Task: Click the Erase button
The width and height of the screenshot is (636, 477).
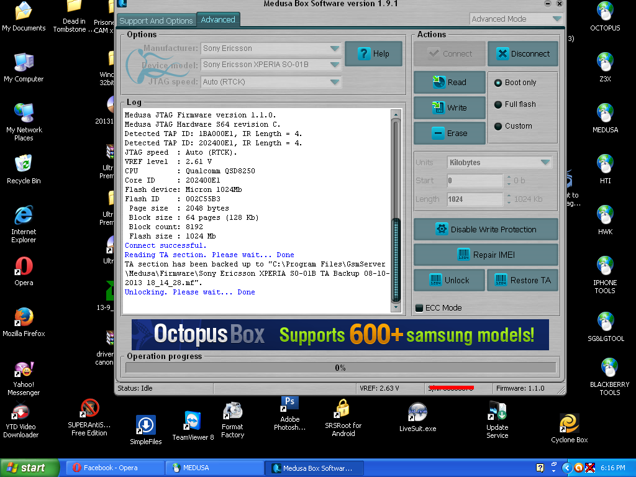Action: [x=450, y=134]
